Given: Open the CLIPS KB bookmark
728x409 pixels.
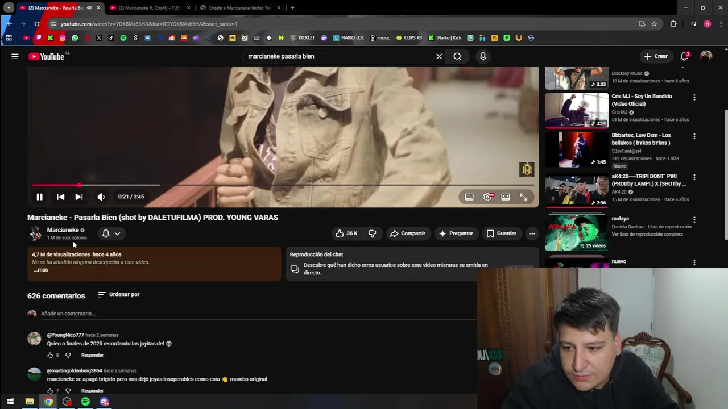Looking at the screenshot, I should (x=409, y=38).
